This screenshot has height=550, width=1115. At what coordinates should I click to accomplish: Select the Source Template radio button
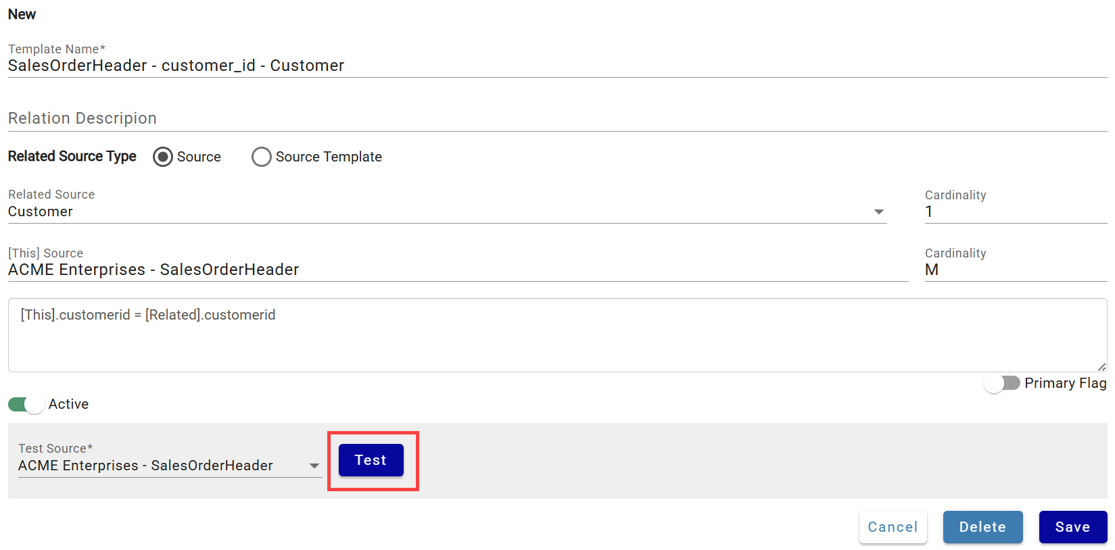(262, 157)
